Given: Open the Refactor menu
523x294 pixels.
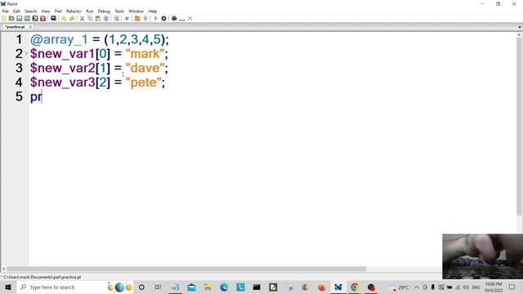Looking at the screenshot, I should pos(74,11).
